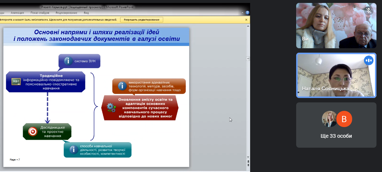Click info icon next to система ЗУН

click(x=69, y=61)
